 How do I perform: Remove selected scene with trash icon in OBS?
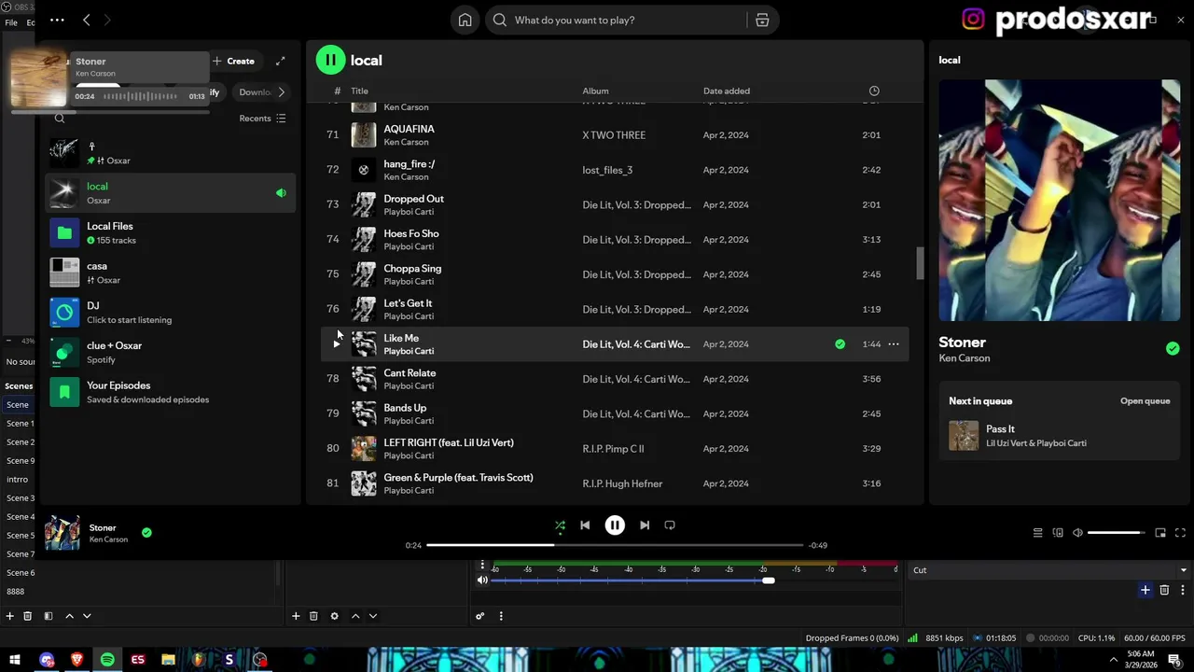point(28,616)
